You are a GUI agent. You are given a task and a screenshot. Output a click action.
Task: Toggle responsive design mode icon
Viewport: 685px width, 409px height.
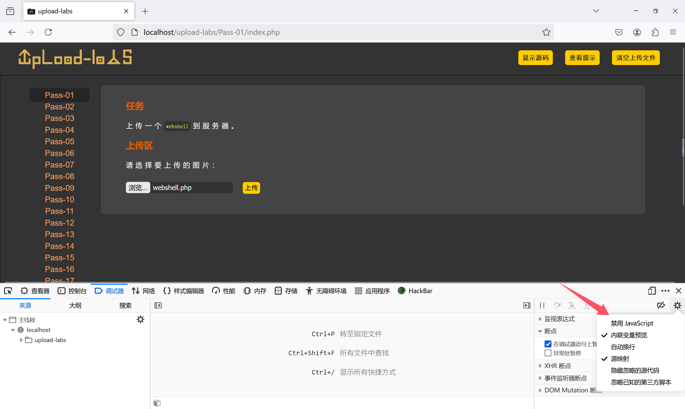coord(651,291)
